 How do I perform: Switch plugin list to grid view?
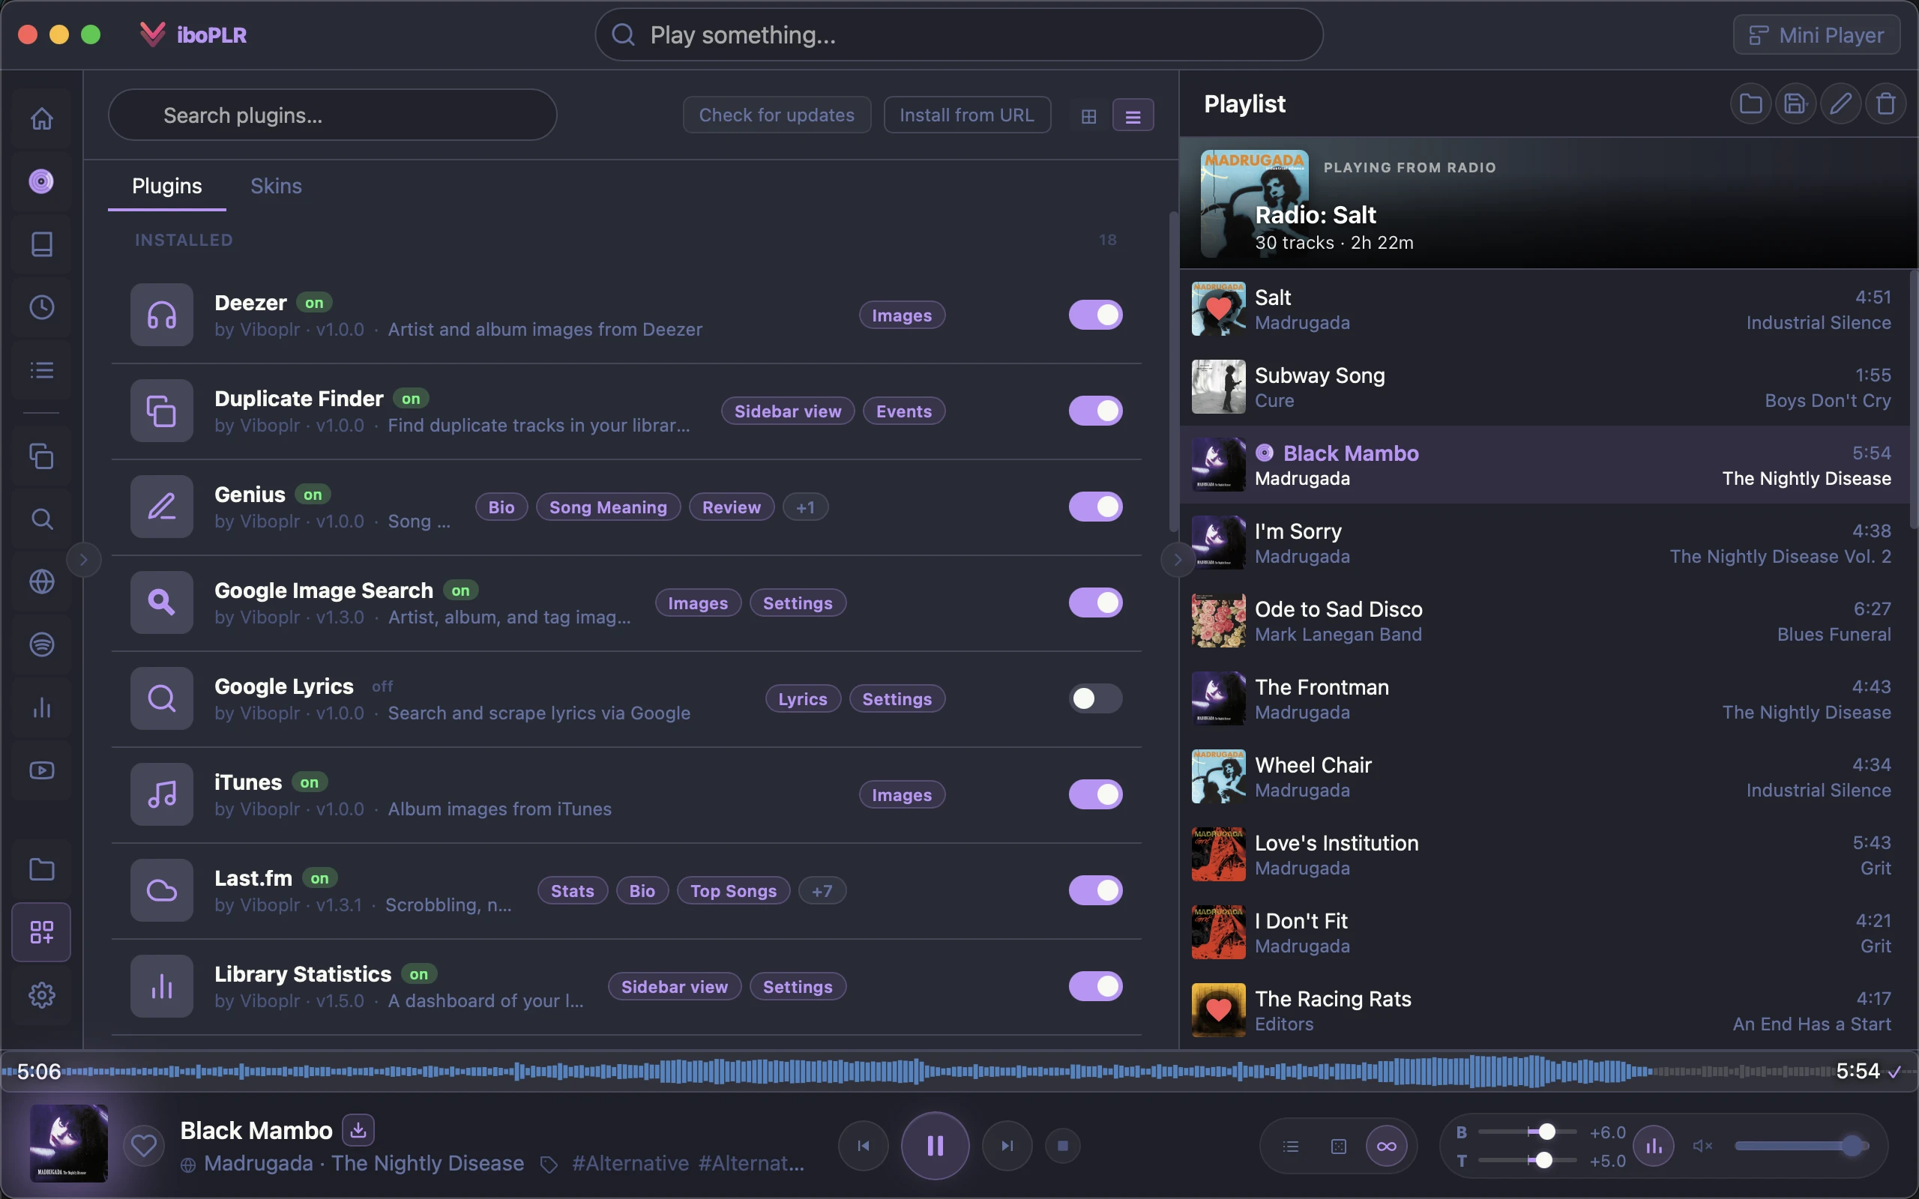click(1088, 115)
